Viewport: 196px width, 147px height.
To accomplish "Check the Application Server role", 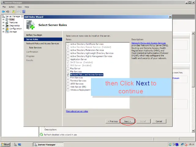I will pyautogui.click(x=68, y=59).
